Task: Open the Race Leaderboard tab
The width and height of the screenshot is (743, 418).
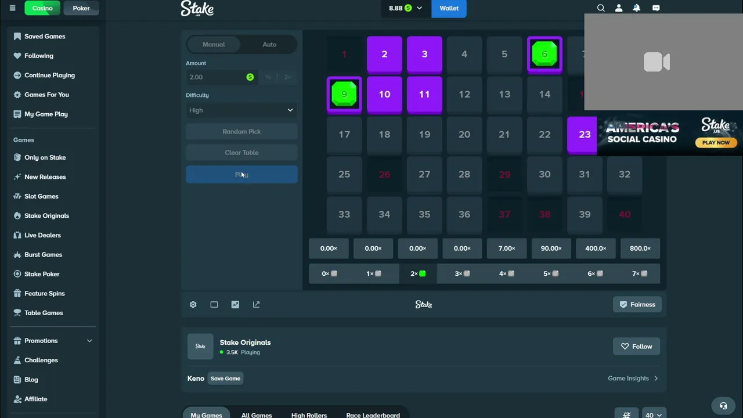Action: 373,415
